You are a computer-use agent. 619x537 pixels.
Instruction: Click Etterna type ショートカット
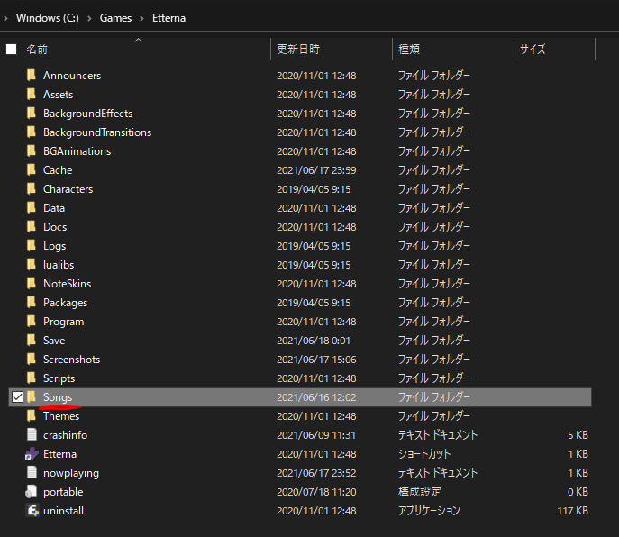[x=424, y=454]
